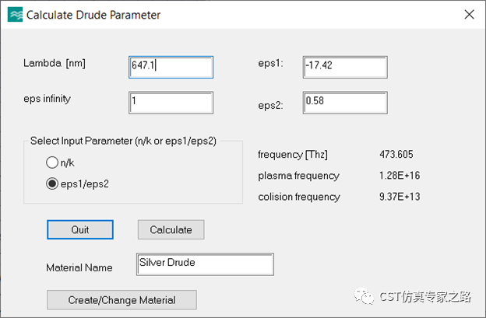Click the colision frequency value 9.37E+13

pos(400,197)
